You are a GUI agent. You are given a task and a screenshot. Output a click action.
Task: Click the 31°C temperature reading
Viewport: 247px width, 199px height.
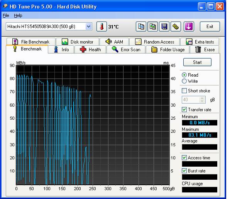113,27
